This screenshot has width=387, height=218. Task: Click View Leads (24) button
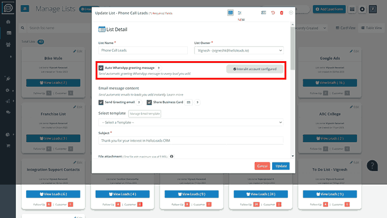tap(261, 194)
